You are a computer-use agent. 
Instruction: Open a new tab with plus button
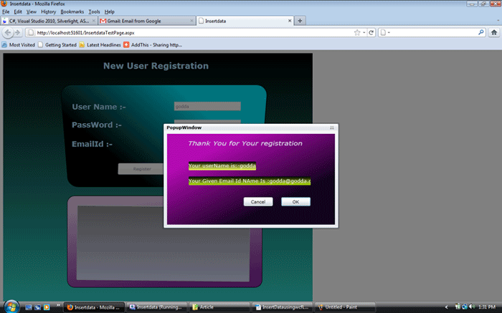click(x=300, y=21)
